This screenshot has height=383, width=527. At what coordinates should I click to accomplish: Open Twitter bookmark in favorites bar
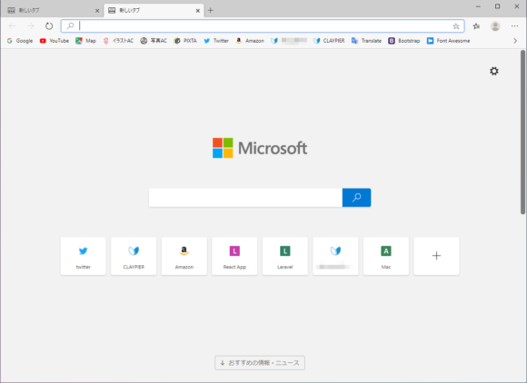(x=216, y=41)
